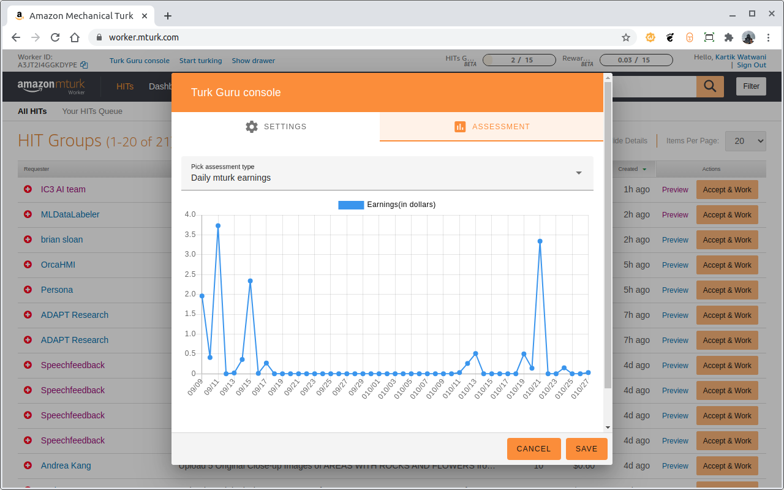Open the Chrome extensions puzzle icon
The height and width of the screenshot is (490, 784).
click(728, 37)
